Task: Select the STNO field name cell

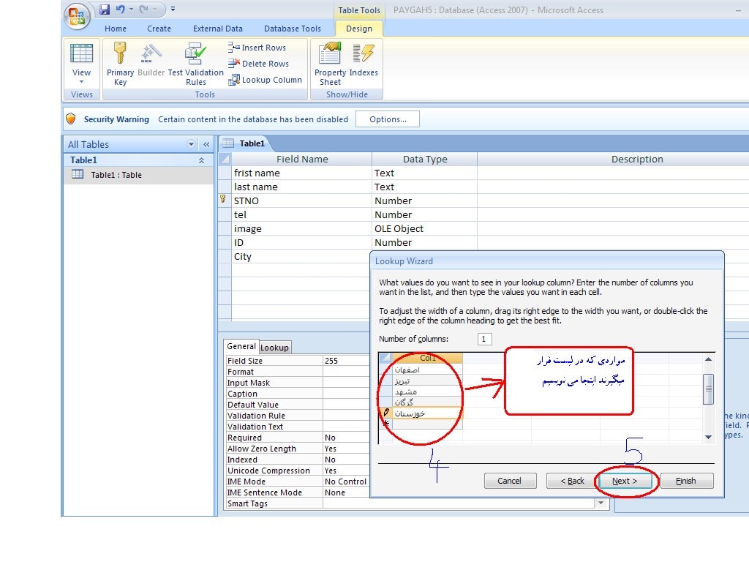Action: tap(301, 201)
